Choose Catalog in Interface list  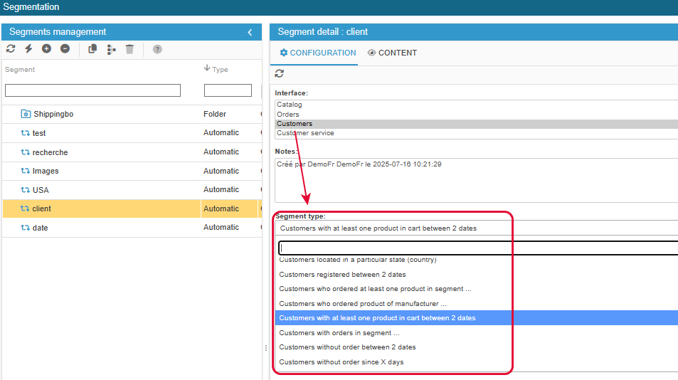(477, 105)
